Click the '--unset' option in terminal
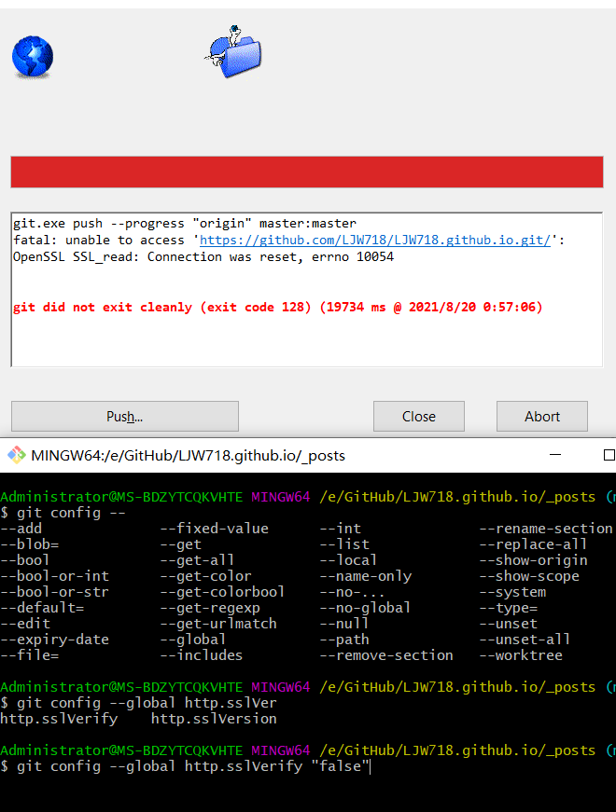This screenshot has width=616, height=812. pos(508,624)
